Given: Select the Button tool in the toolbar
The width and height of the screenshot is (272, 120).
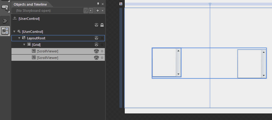Looking at the screenshot, I should pos(5,8).
